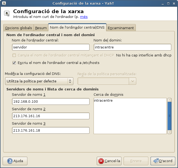
Task: Click the YaST header icon beside the title
Action: pyautogui.click(x=7, y=14)
